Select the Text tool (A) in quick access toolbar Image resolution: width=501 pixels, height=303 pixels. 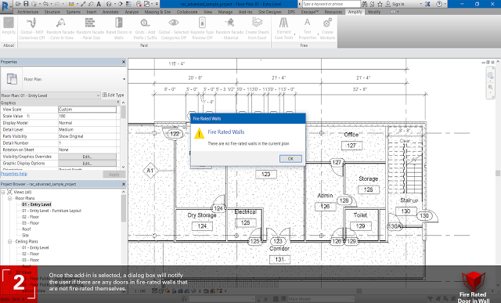[99, 4]
